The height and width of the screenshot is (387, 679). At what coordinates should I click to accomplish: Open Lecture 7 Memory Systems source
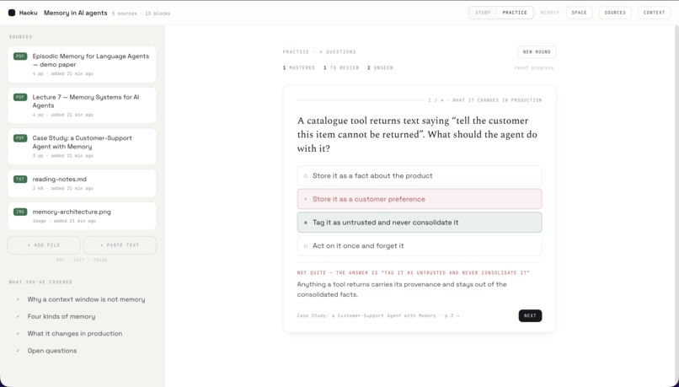[x=82, y=105]
